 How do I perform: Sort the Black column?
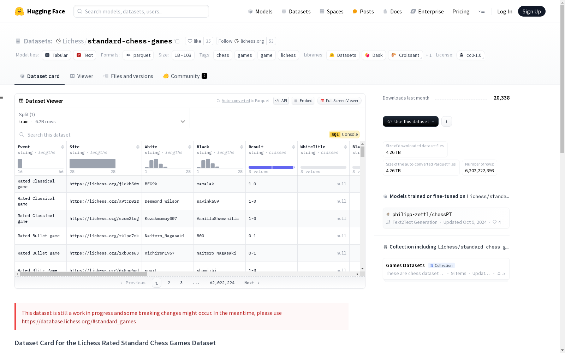(242, 147)
